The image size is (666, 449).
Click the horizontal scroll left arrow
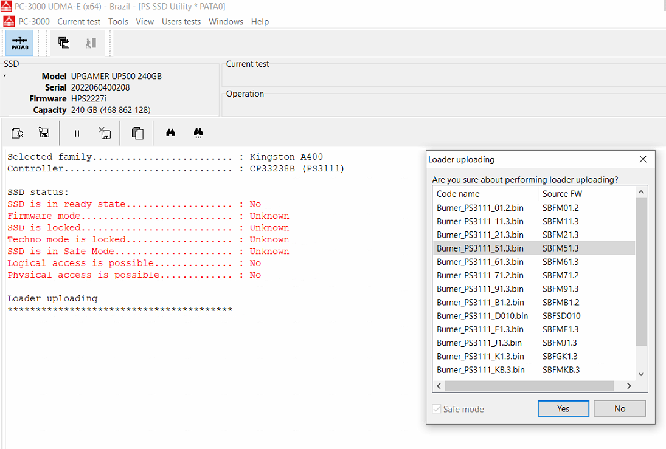tap(439, 386)
